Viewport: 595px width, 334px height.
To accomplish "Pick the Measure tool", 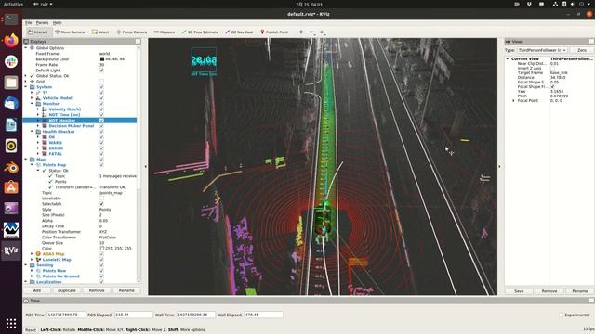I will [x=165, y=32].
